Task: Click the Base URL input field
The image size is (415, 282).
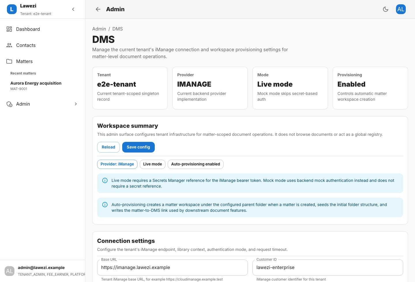Action: tap(172, 267)
